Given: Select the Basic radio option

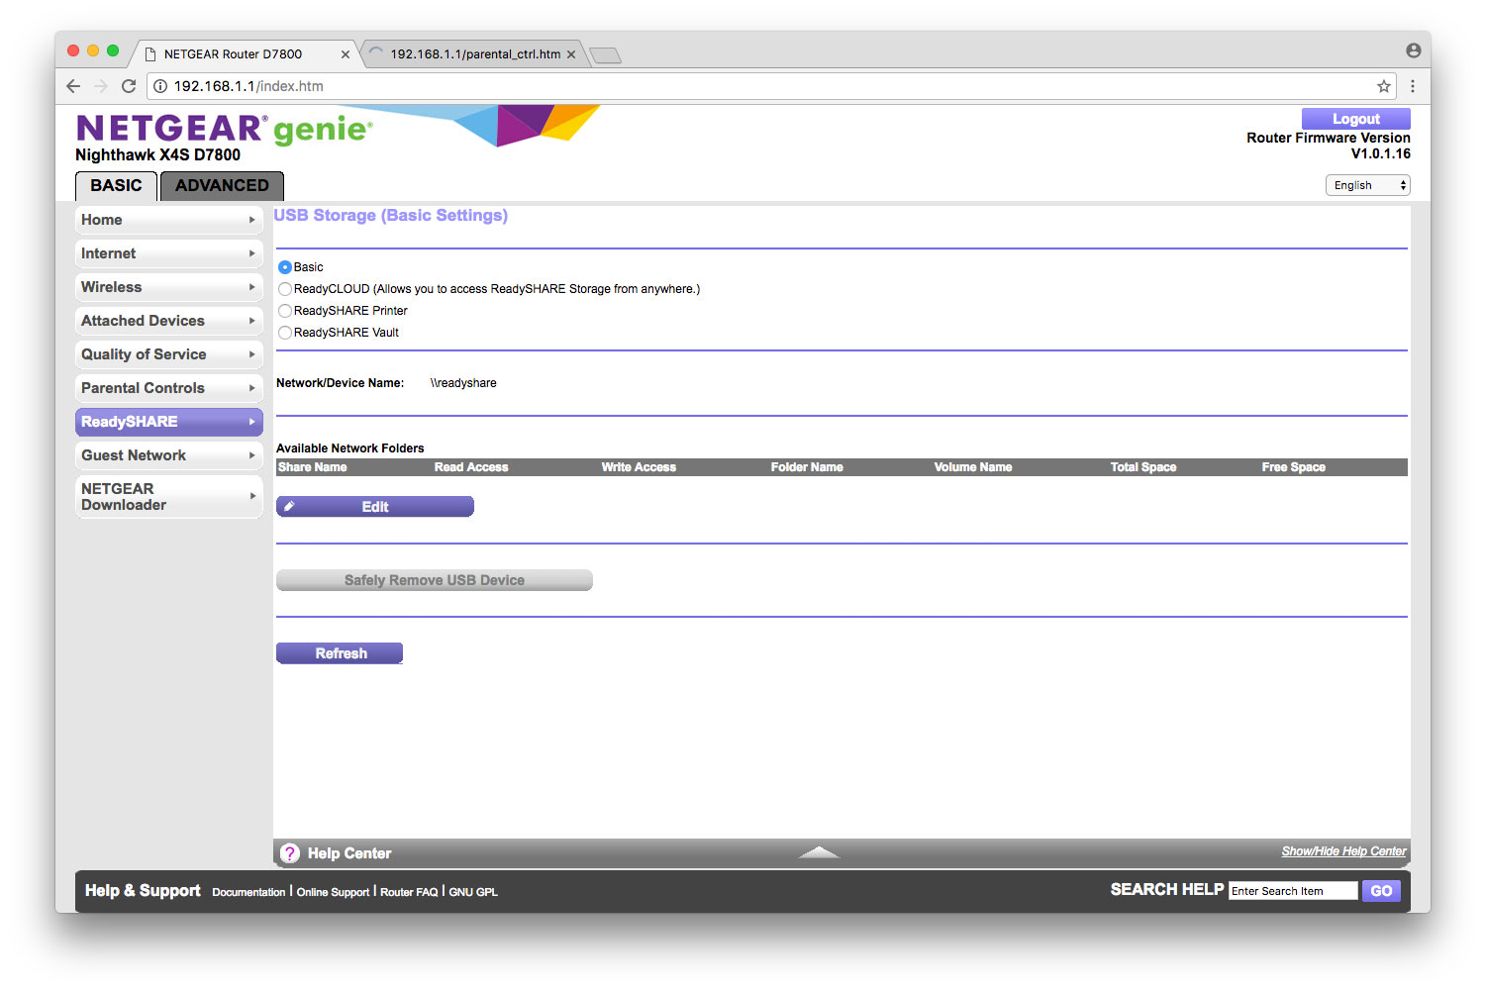Looking at the screenshot, I should (285, 267).
